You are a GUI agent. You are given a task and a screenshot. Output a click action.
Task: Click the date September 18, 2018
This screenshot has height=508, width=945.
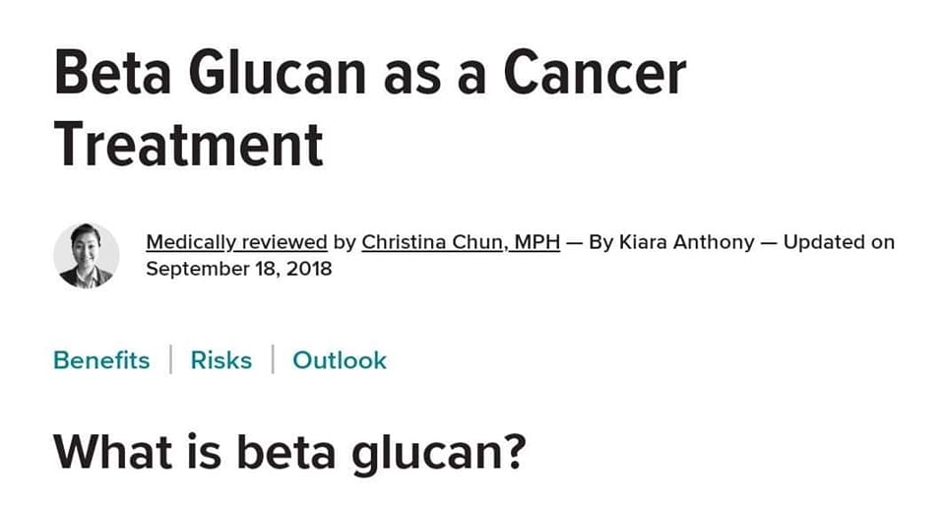238,269
